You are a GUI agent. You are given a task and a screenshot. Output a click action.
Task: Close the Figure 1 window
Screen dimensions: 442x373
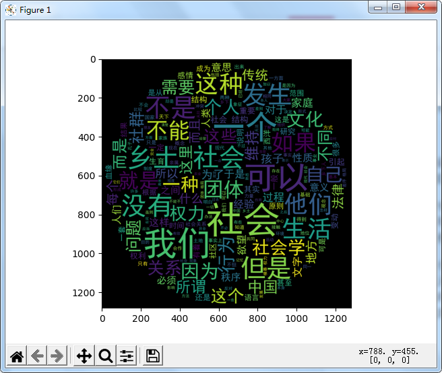pyautogui.click(x=422, y=8)
